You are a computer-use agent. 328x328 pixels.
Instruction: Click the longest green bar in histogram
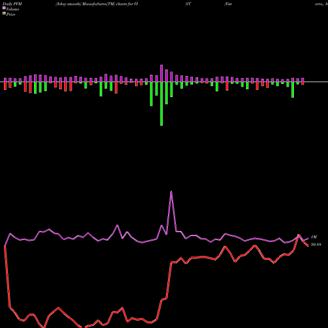click(161, 104)
